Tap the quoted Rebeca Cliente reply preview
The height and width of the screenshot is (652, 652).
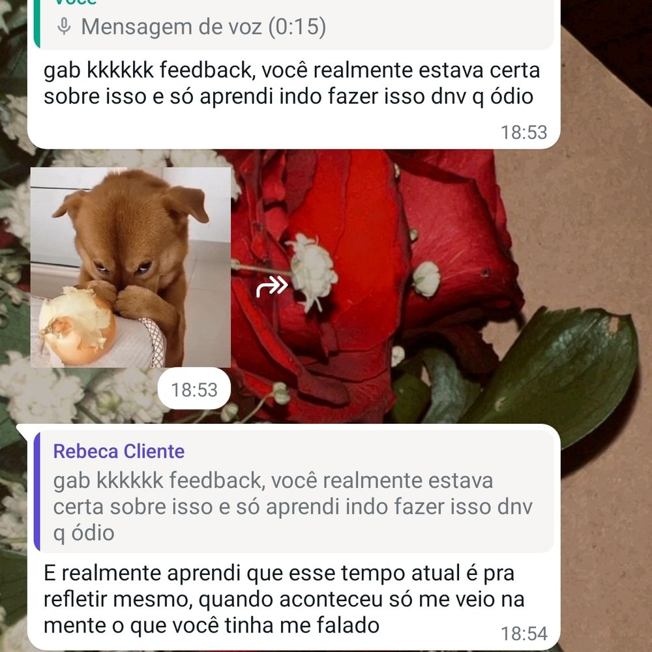(294, 492)
